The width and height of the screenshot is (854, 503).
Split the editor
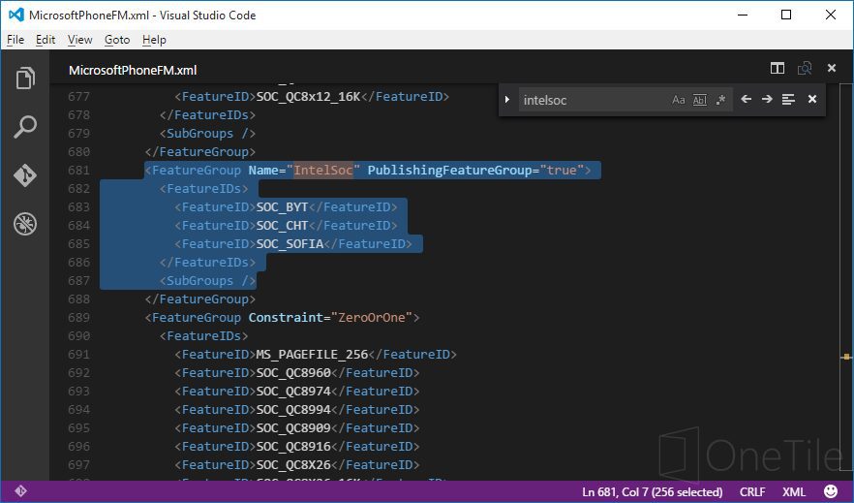click(x=778, y=68)
